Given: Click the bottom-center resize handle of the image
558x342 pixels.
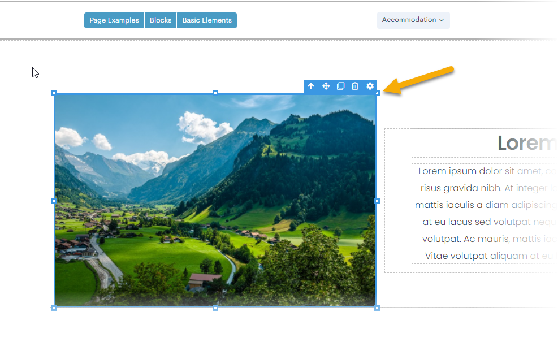Looking at the screenshot, I should coord(215,308).
